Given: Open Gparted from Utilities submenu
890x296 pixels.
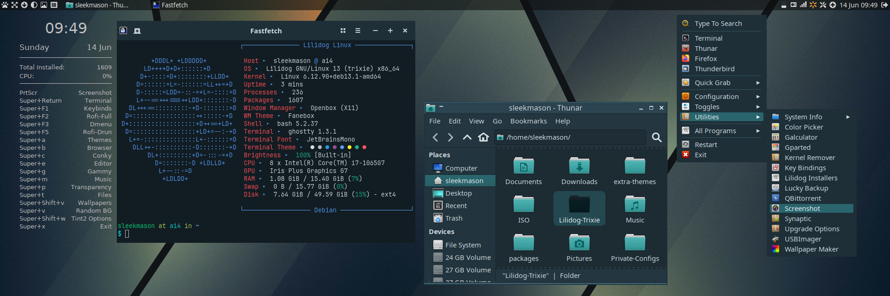Looking at the screenshot, I should pos(811,147).
